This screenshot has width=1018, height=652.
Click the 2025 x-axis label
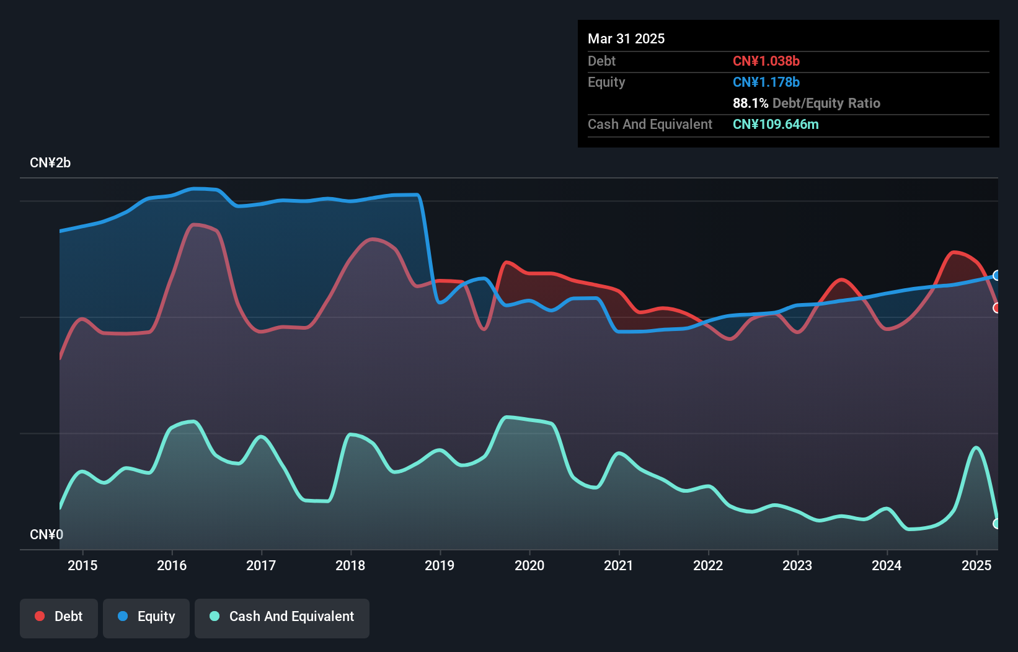[976, 565]
